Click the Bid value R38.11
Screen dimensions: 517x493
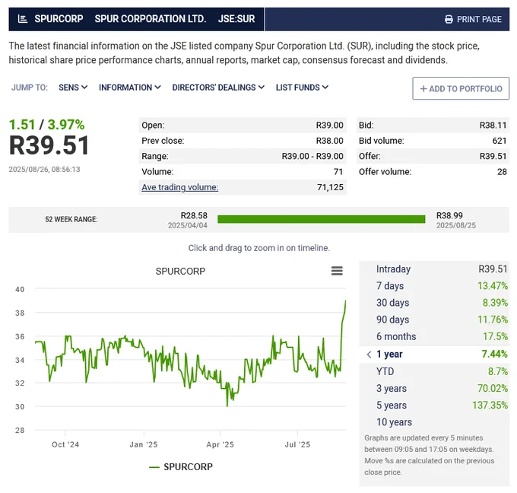click(x=493, y=126)
